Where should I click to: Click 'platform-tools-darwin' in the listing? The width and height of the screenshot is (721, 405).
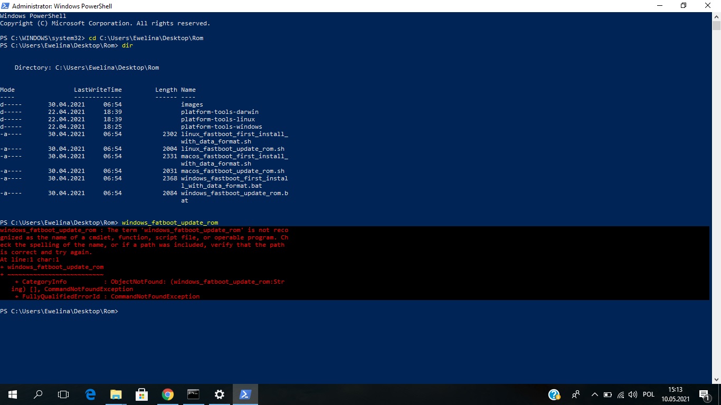(x=220, y=112)
